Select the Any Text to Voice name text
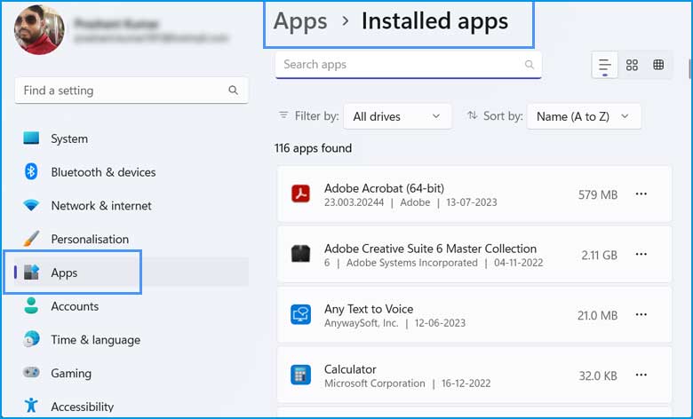The height and width of the screenshot is (419, 693). coord(369,309)
